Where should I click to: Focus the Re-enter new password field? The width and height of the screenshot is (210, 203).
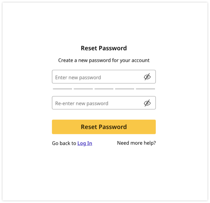(x=104, y=103)
